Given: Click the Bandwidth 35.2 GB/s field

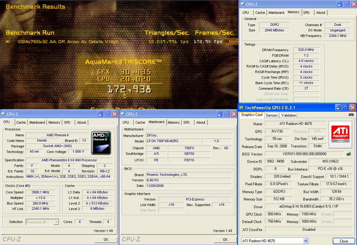Looking at the screenshot, I should coord(336,199).
